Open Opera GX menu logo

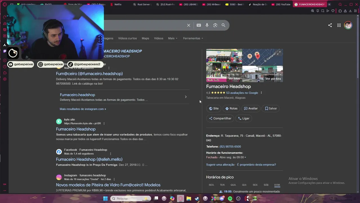pos(5,4)
